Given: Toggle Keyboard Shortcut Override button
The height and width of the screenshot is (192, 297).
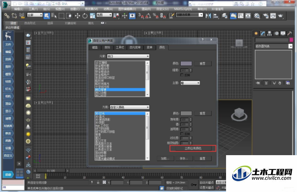Looking at the screenshot, I should tap(132, 16).
